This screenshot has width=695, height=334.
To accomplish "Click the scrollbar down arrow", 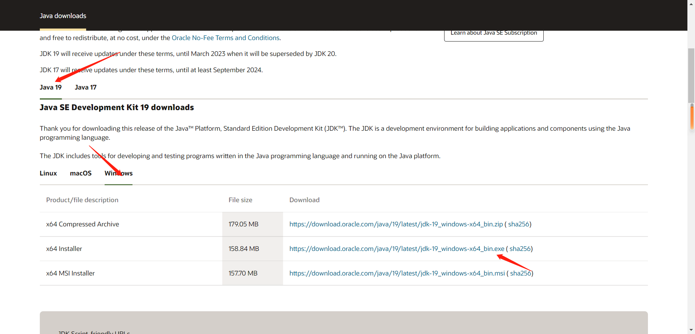I will (x=691, y=330).
